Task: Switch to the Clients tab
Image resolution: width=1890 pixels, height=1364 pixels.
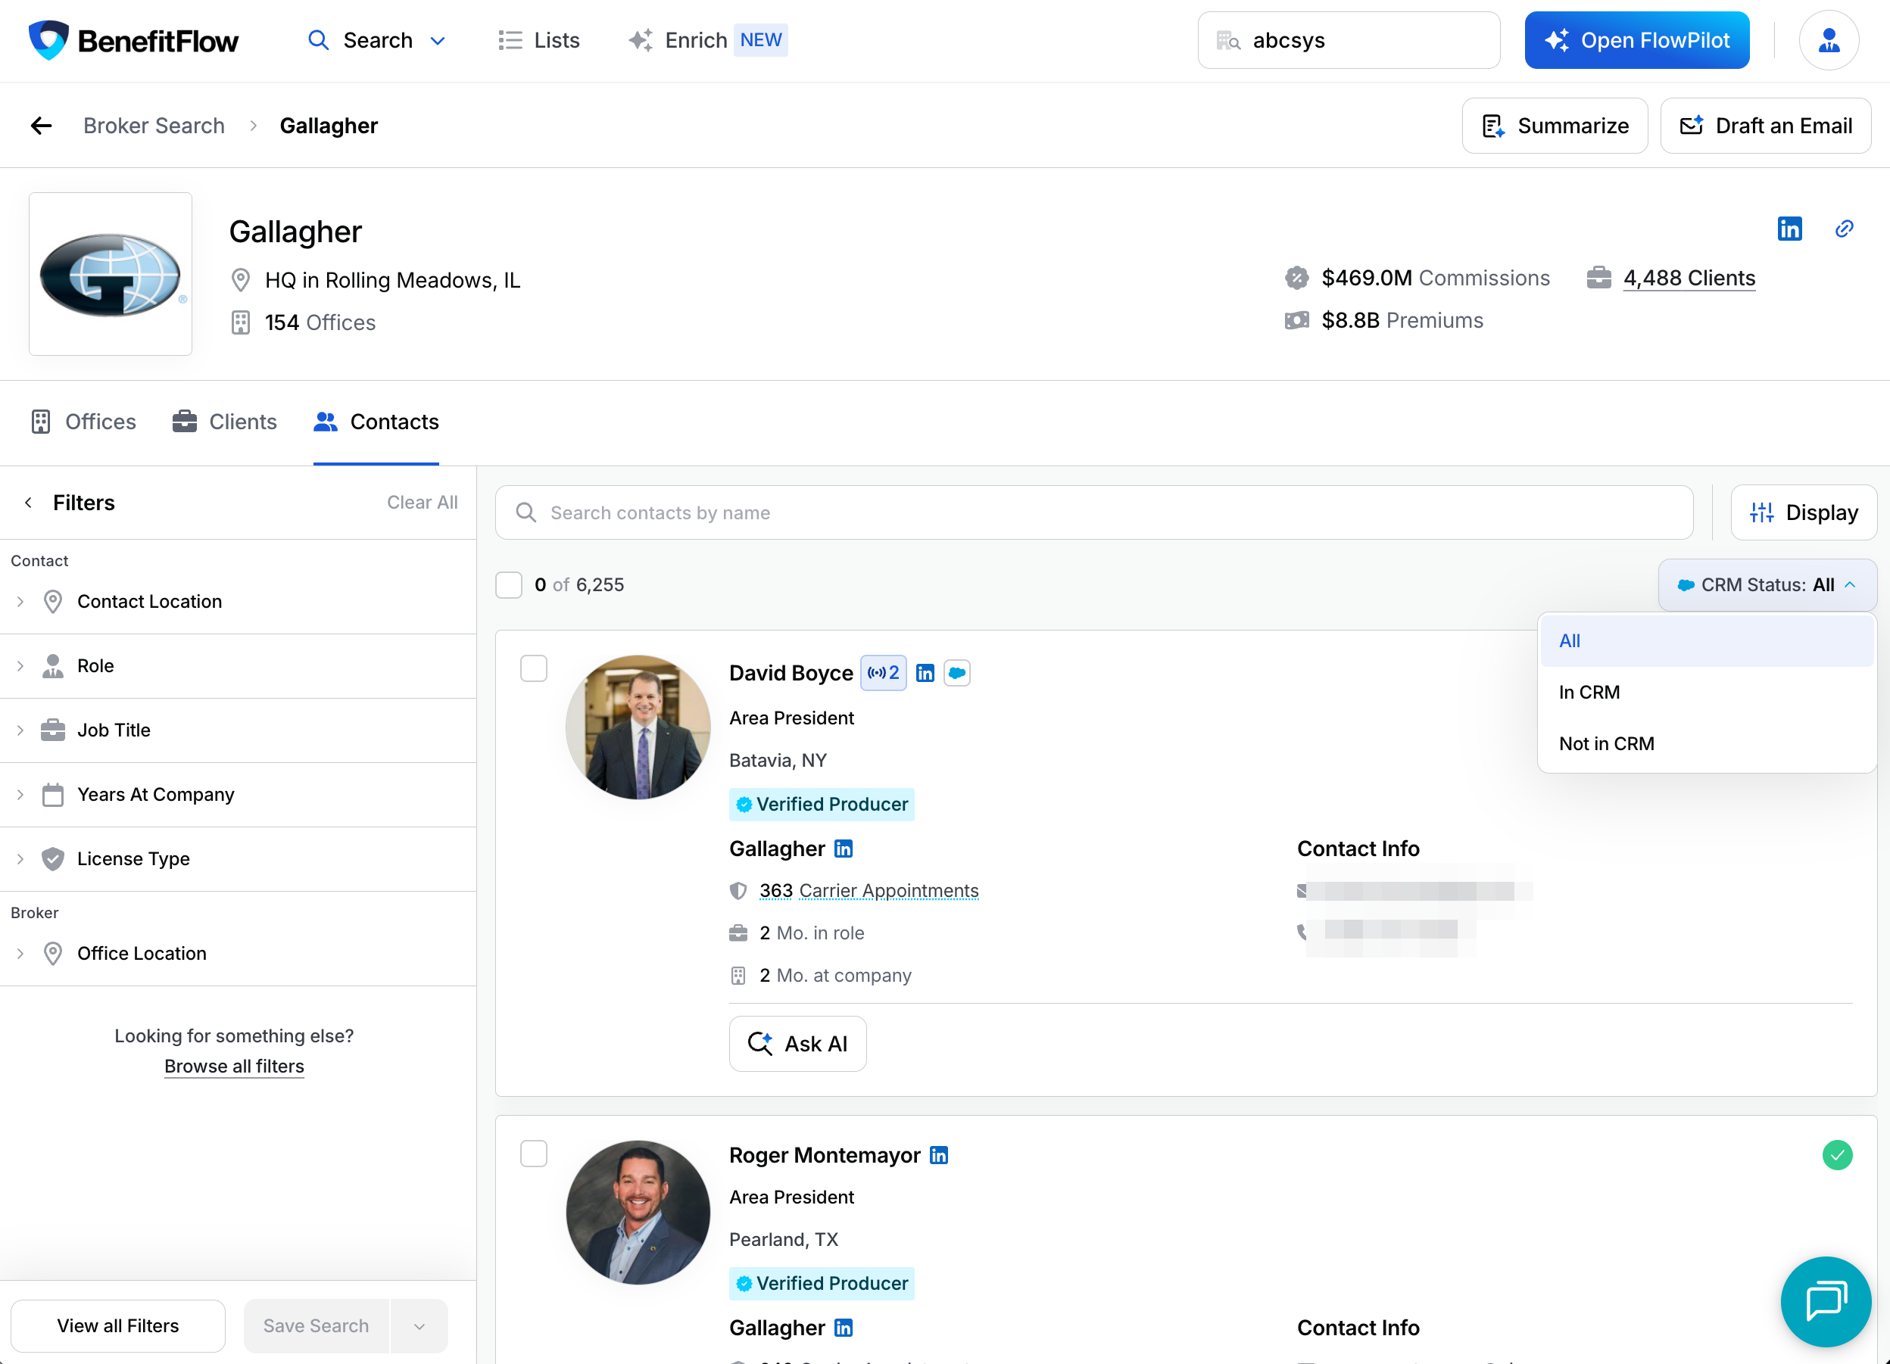Action: (x=224, y=422)
